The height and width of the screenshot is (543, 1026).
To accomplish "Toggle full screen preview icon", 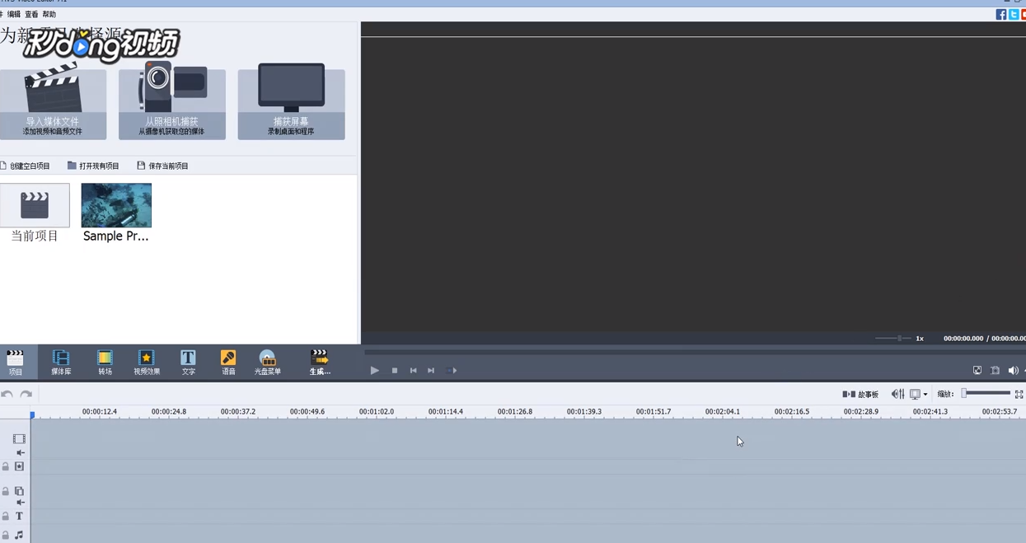I will [x=977, y=371].
